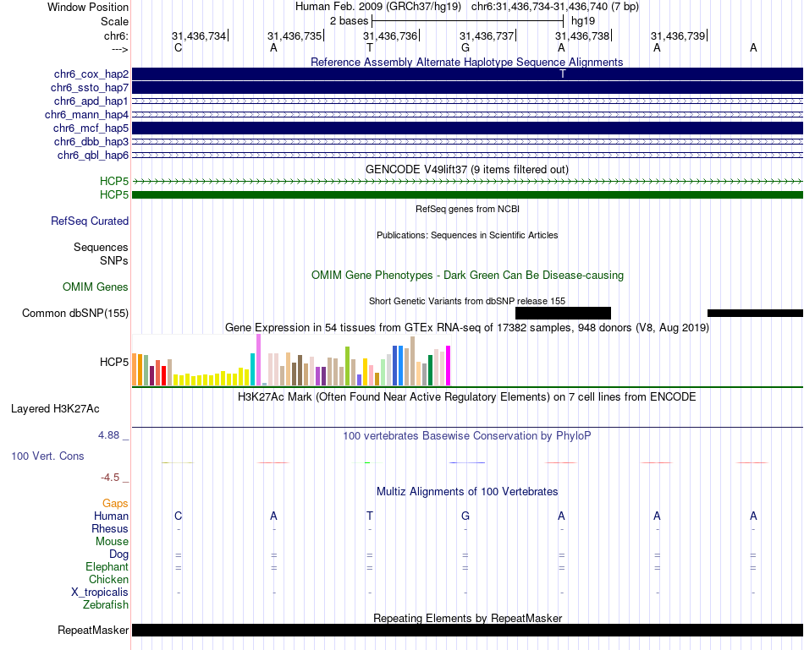Screen dimensions: 804x650
Task: Click the -4.5 PhyloP lower scale value
Action: 110,478
